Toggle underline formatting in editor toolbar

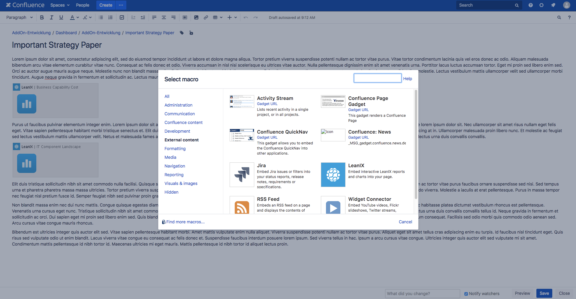(x=61, y=17)
